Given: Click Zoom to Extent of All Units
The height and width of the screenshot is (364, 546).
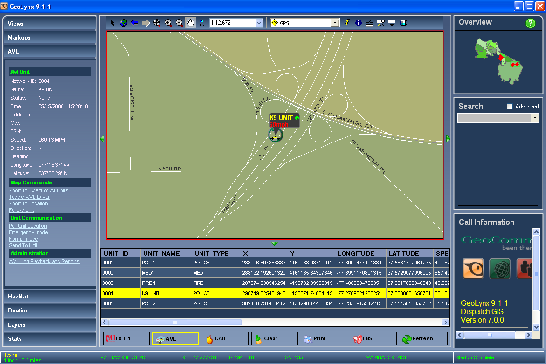Looking at the screenshot, I should pyautogui.click(x=38, y=190).
